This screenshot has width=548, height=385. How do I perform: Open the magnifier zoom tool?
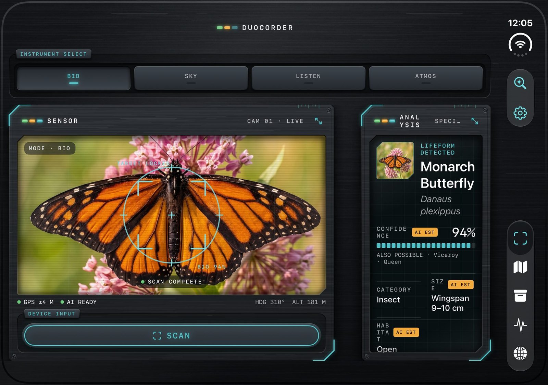pyautogui.click(x=520, y=83)
